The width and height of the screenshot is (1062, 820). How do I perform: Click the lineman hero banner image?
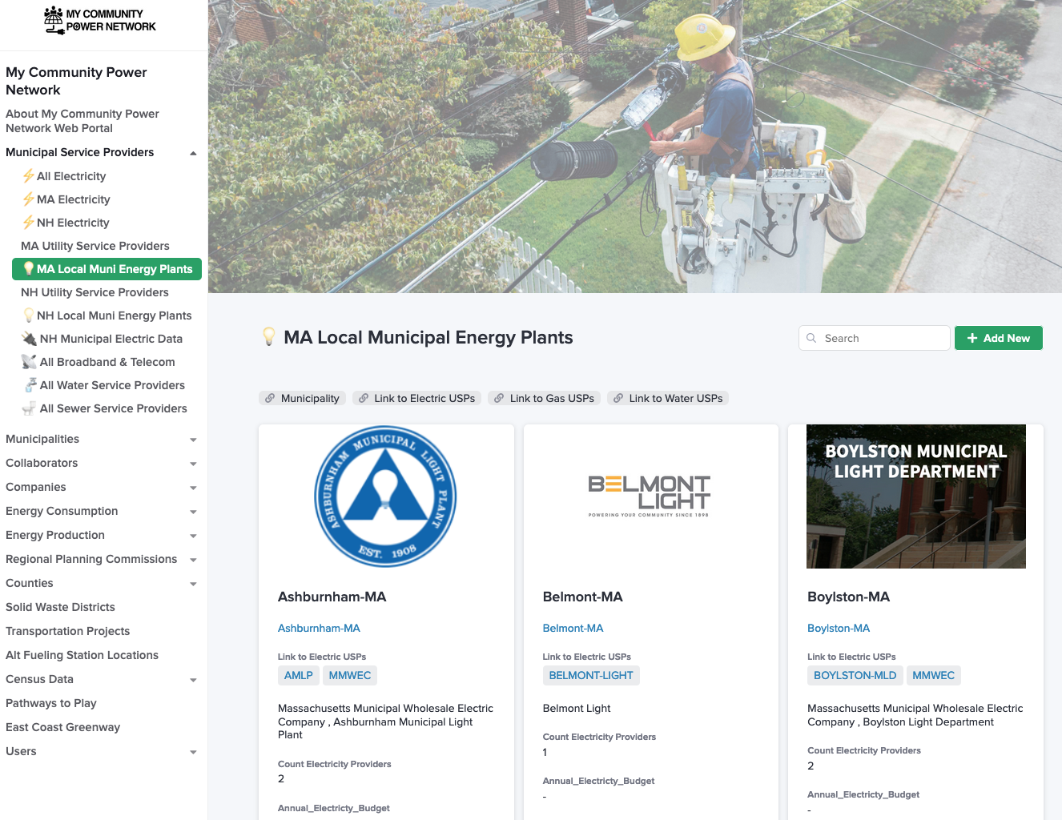tap(635, 147)
